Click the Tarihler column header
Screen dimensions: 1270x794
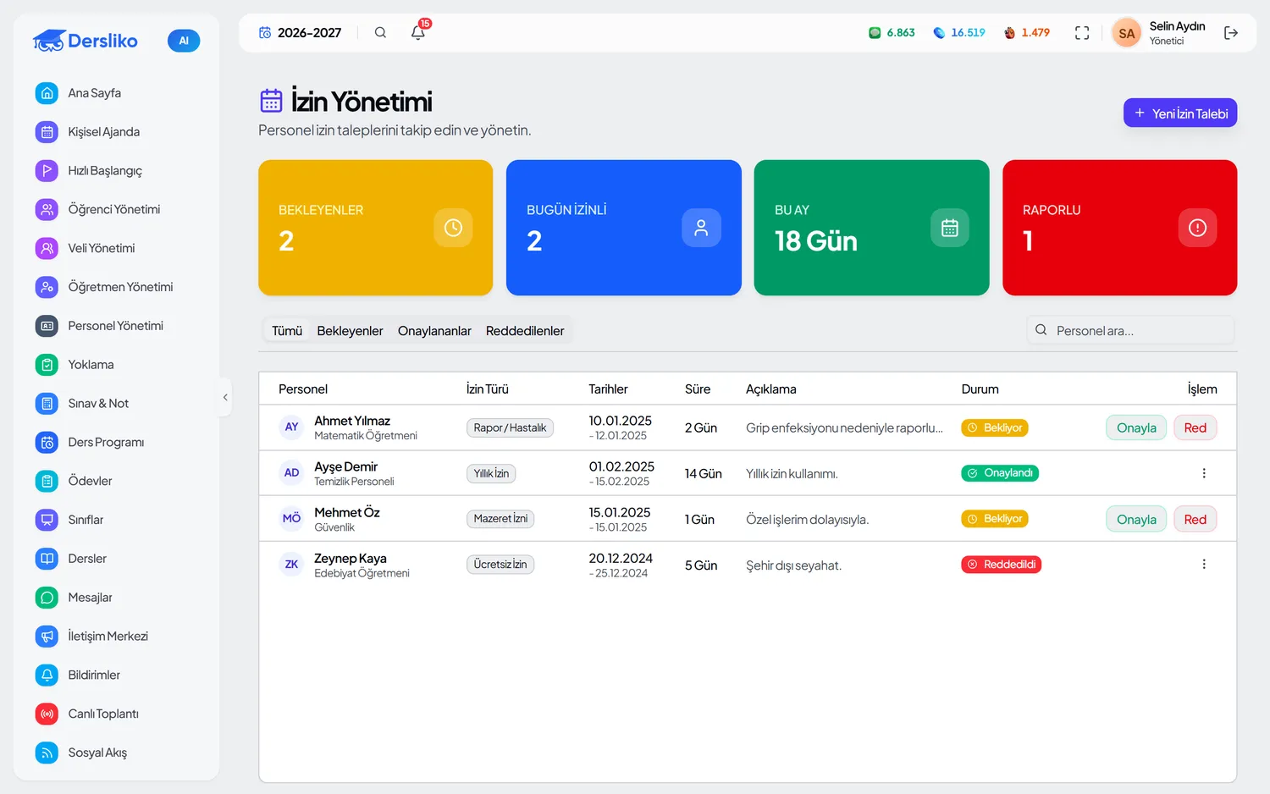pos(608,389)
